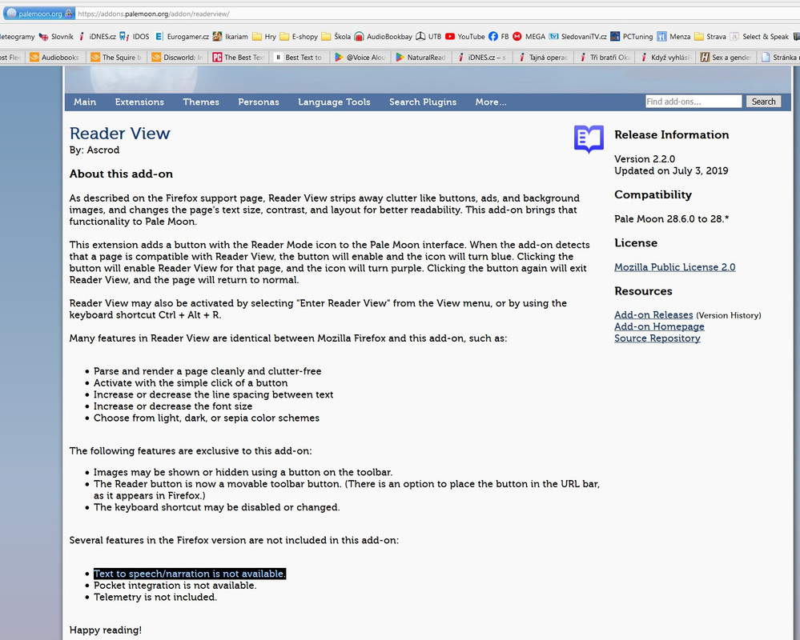Open the AudioBookbay bookmark

383,37
